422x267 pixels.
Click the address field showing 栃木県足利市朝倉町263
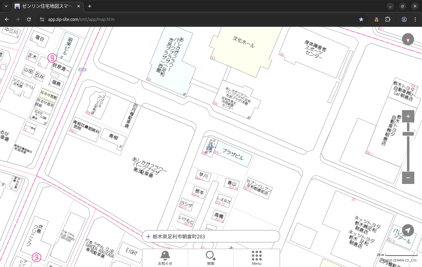[211, 237]
